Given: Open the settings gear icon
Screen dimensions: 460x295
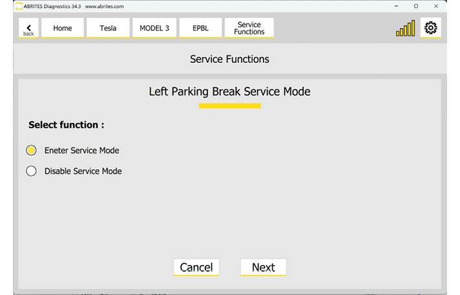Looking at the screenshot, I should (x=430, y=28).
